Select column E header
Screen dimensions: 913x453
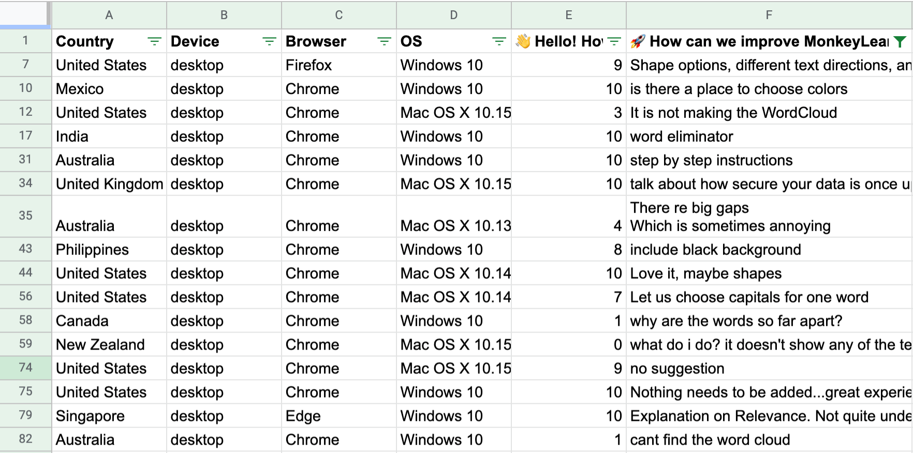(x=569, y=15)
